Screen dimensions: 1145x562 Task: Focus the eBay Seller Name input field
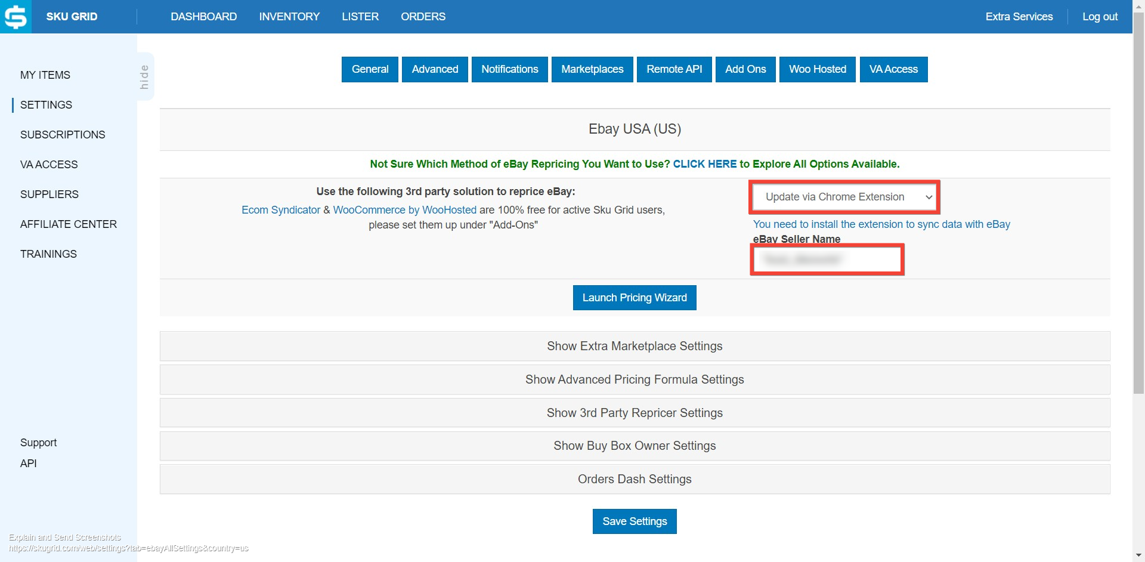pos(827,260)
